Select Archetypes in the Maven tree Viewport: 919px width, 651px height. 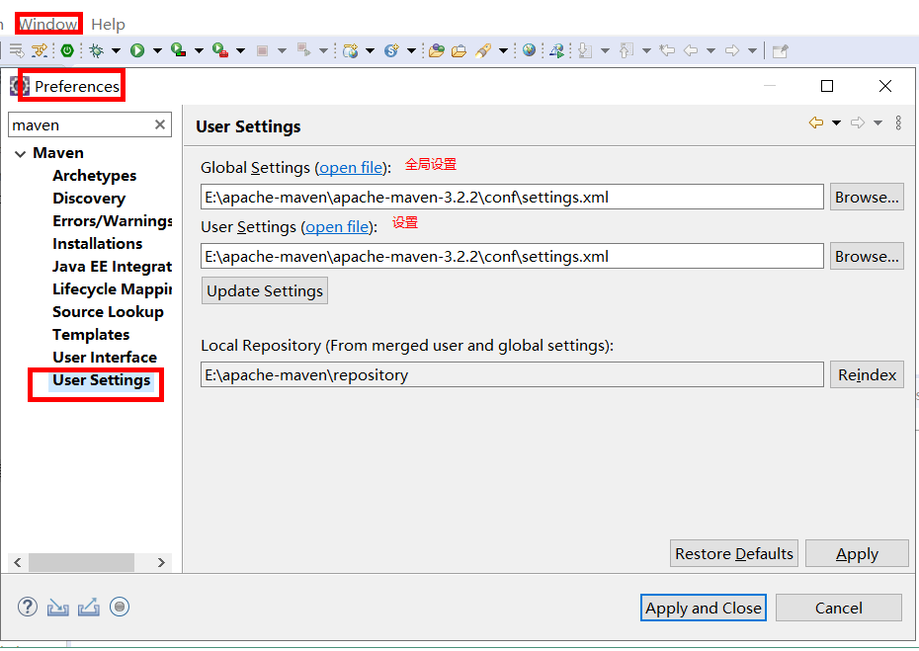pyautogui.click(x=94, y=176)
